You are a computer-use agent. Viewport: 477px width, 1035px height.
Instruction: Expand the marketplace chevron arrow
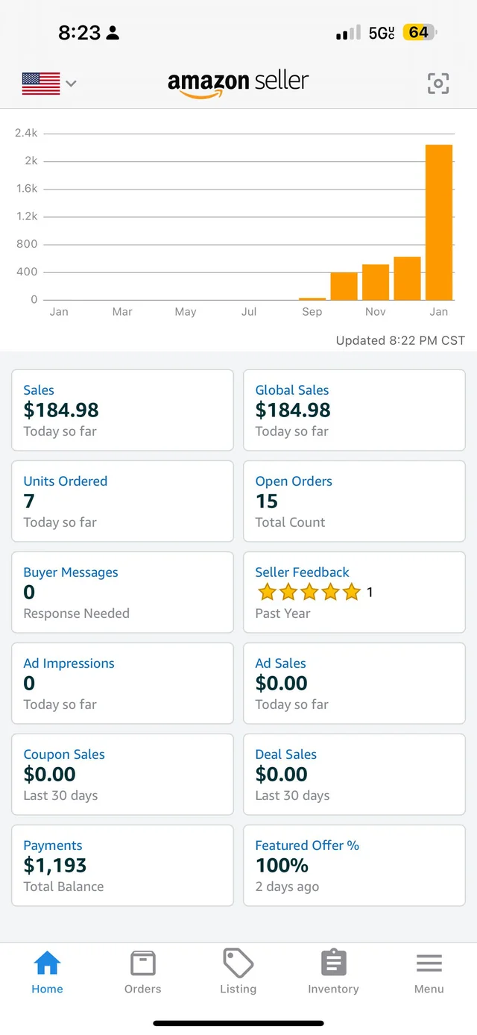pyautogui.click(x=71, y=84)
